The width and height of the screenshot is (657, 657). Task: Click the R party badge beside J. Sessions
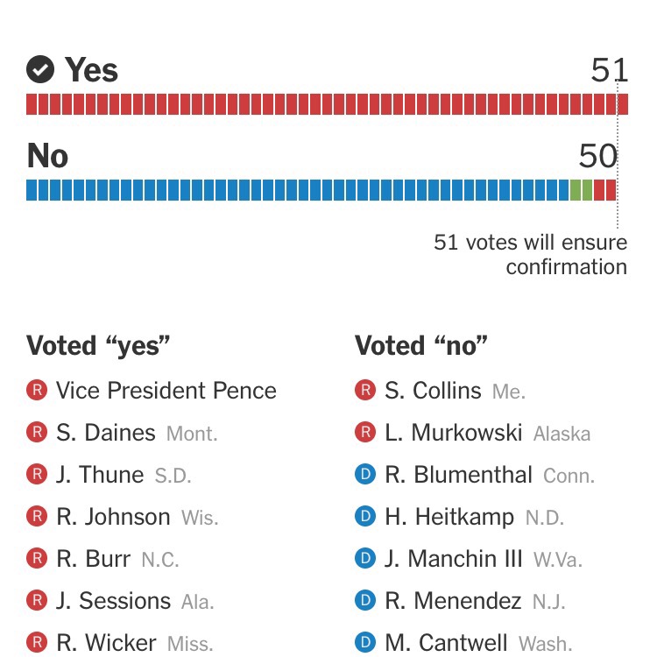(x=37, y=601)
